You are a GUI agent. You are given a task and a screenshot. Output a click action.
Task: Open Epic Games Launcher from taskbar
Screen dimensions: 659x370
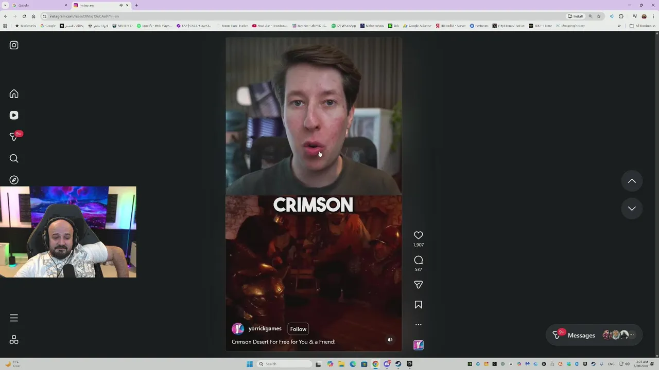pyautogui.click(x=409, y=364)
